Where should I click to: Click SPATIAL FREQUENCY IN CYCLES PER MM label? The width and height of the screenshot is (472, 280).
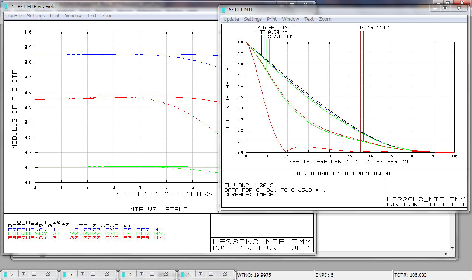pos(348,161)
